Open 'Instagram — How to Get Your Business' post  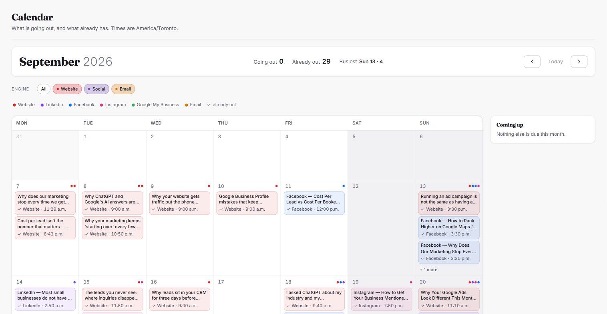click(x=382, y=299)
